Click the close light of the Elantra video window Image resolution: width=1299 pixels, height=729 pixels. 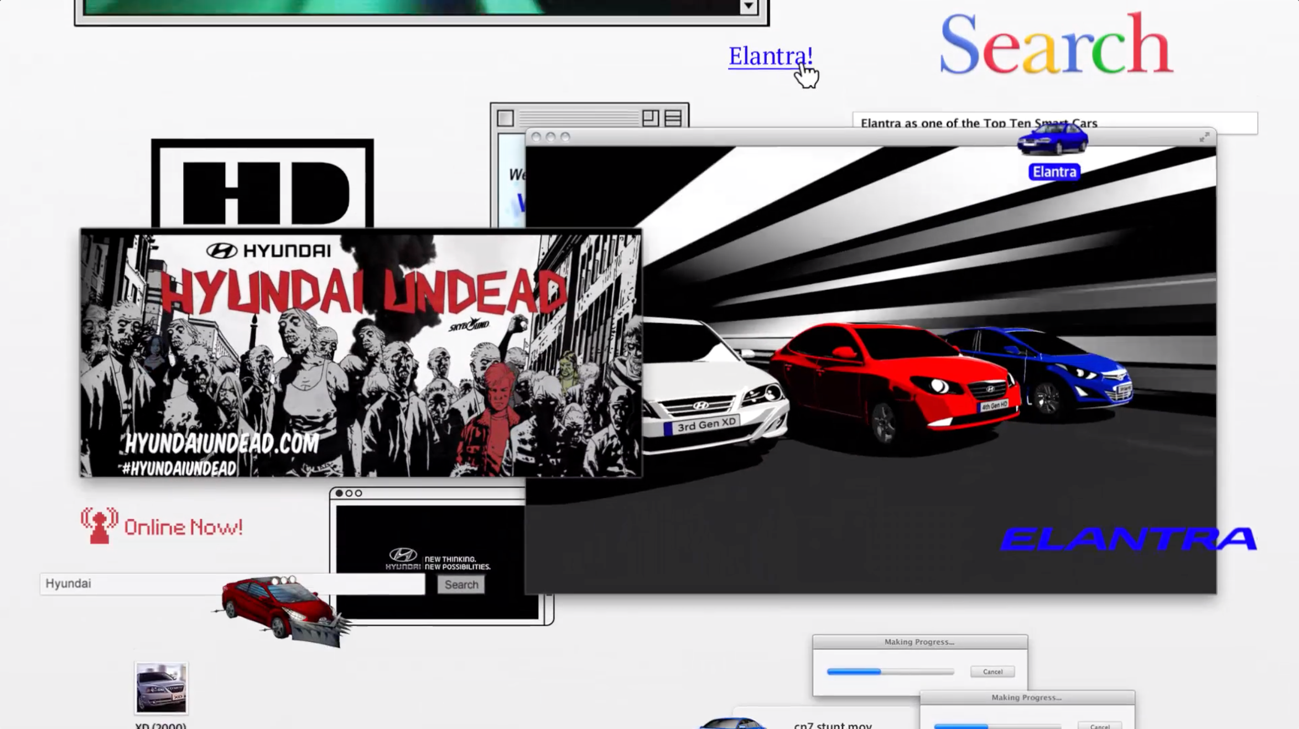(536, 137)
